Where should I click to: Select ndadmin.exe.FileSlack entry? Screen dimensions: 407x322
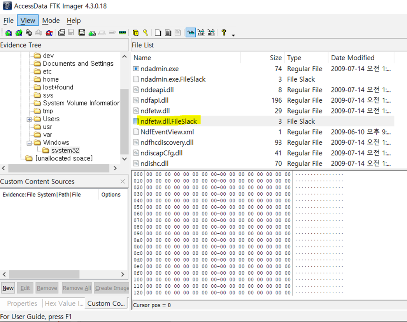pyautogui.click(x=173, y=79)
